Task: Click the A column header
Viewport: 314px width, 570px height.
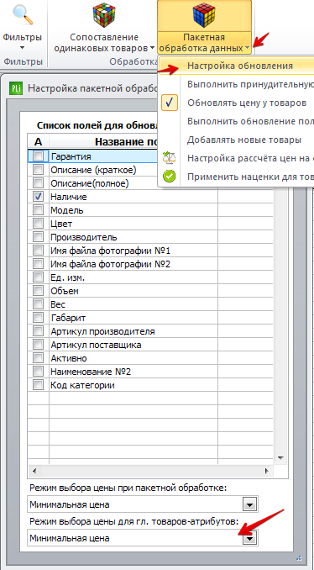Action: (38, 141)
